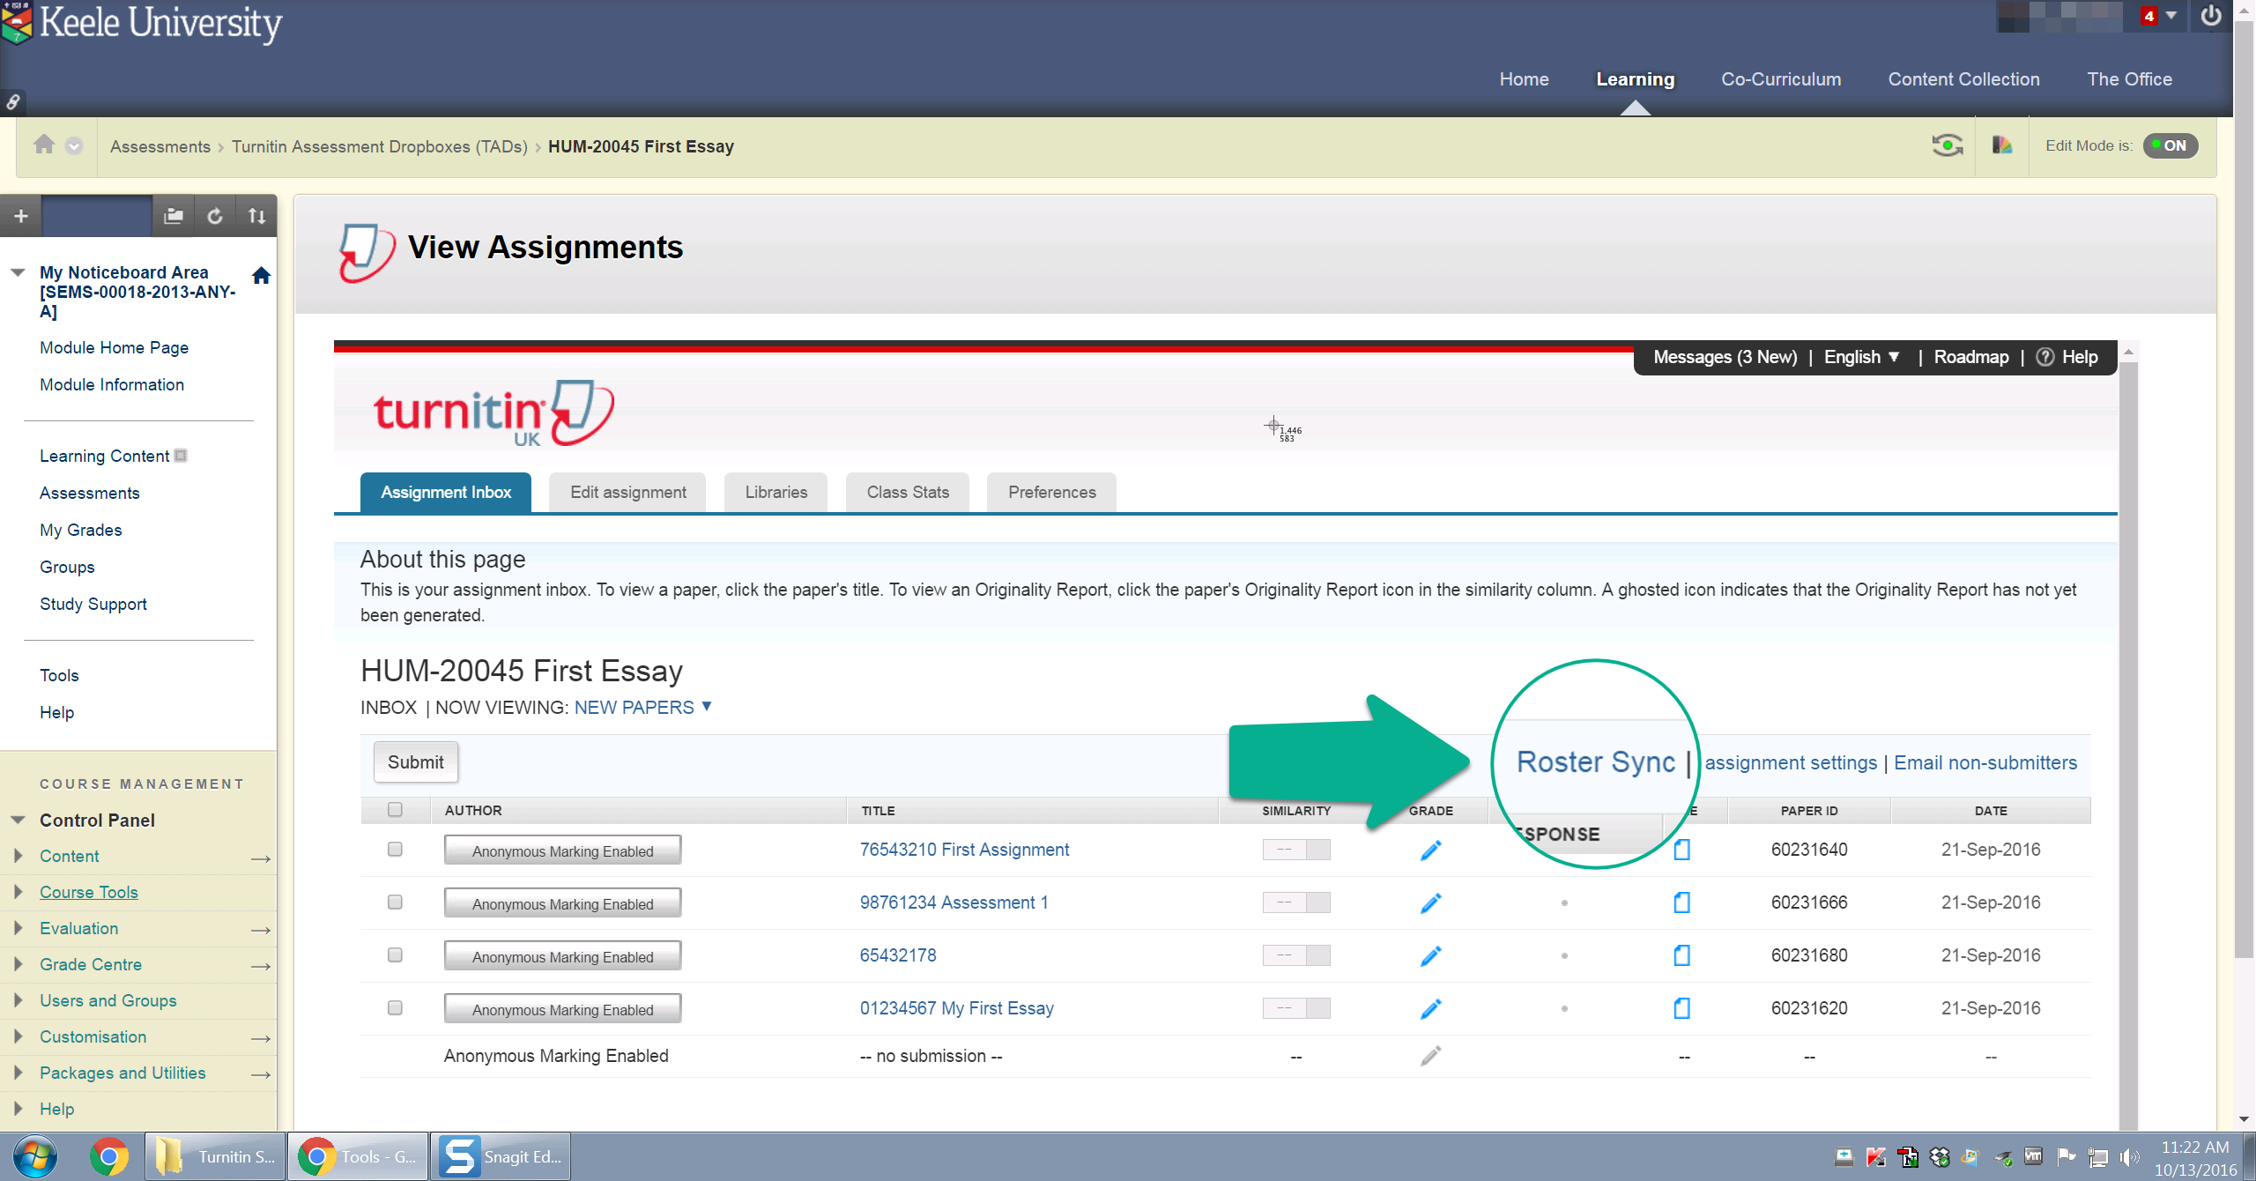The width and height of the screenshot is (2256, 1181).
Task: Open the course theme palette icon
Action: tap(2002, 145)
